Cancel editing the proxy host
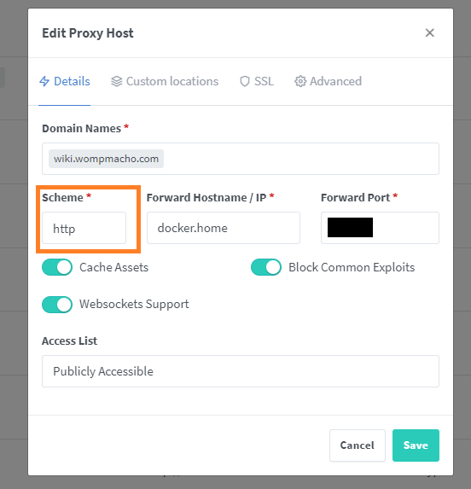This screenshot has height=489, width=471. 358,445
